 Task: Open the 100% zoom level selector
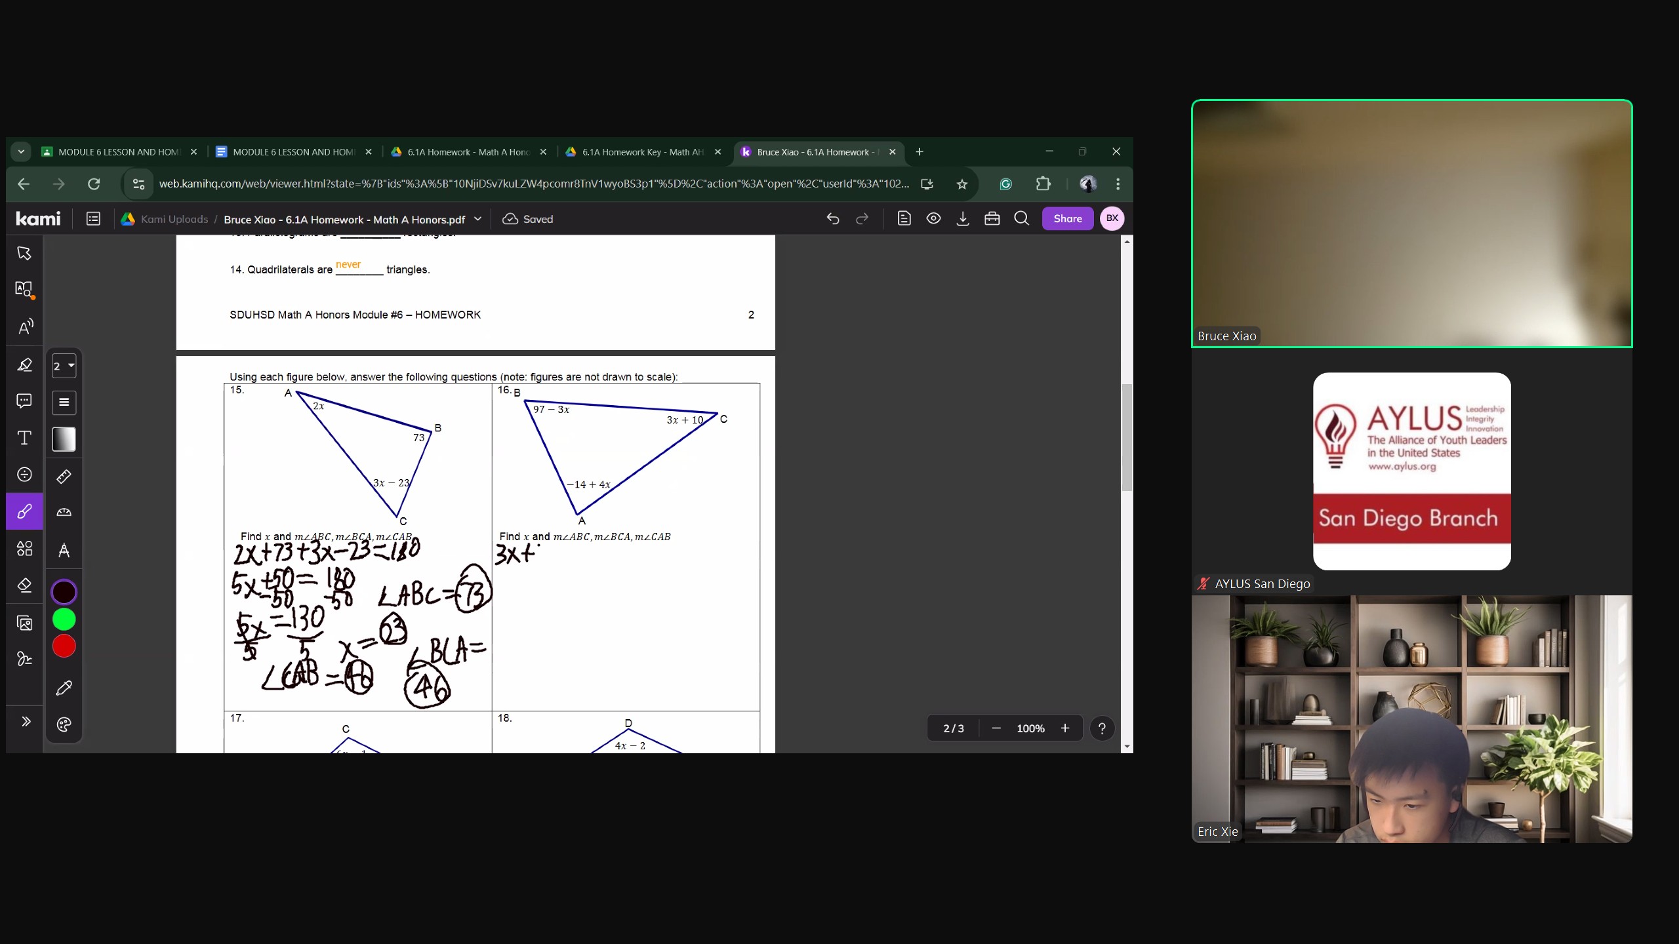pyautogui.click(x=1030, y=728)
